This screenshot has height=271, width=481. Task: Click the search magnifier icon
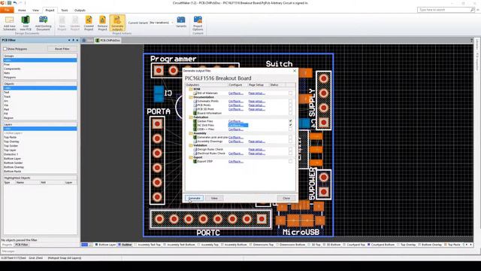[x=473, y=10]
